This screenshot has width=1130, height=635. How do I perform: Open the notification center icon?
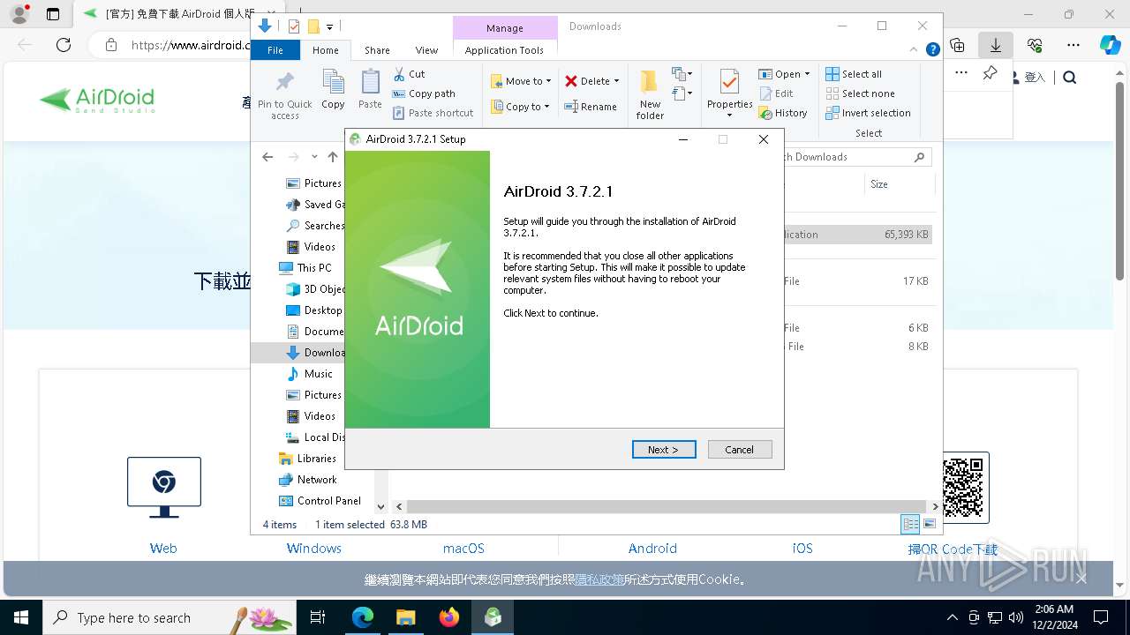[1101, 617]
